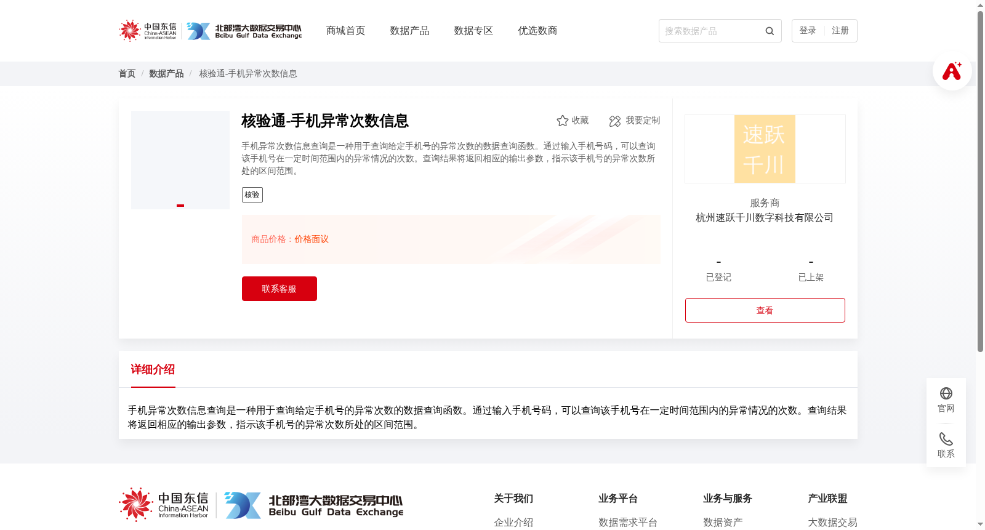Screen dimensions: 985x530
Task: Click the star favorite icon
Action: (x=563, y=121)
